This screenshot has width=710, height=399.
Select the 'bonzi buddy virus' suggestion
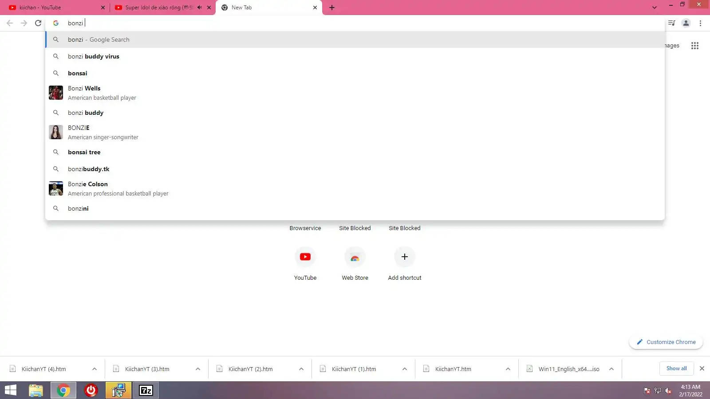(x=355, y=56)
